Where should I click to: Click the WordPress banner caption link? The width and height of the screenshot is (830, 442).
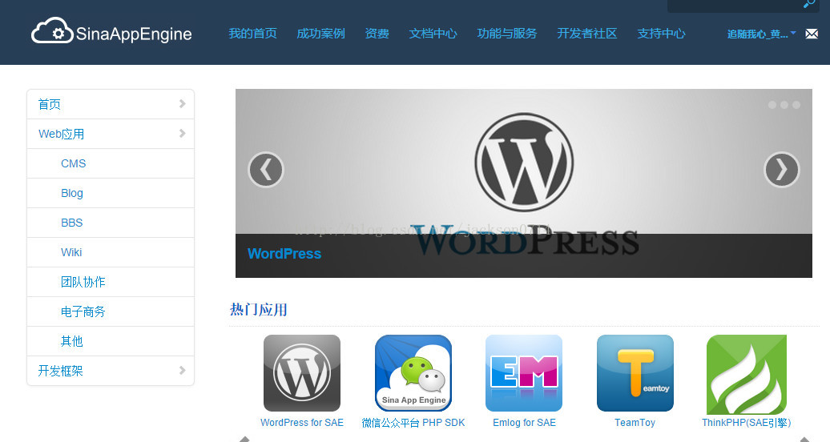tap(284, 254)
